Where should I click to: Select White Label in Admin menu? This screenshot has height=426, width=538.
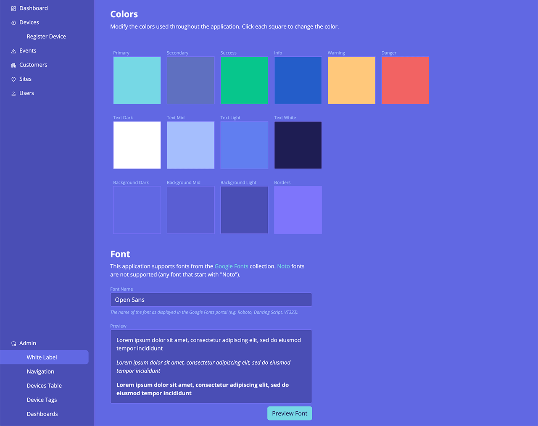pyautogui.click(x=42, y=358)
